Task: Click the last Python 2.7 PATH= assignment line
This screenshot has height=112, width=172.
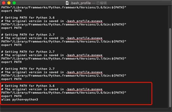Action: click(x=64, y=76)
